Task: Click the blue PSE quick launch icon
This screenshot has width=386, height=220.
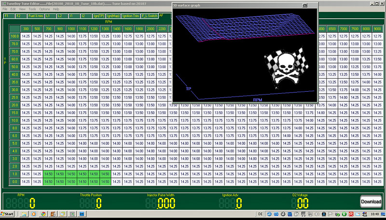Action: (82, 214)
